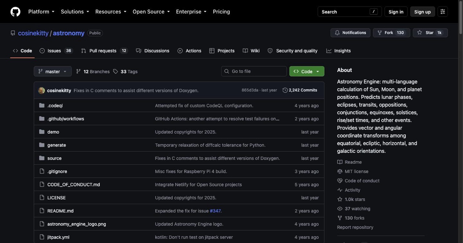The image size is (463, 243).
Task: Expand the Platform menu in header
Action: click(x=41, y=12)
